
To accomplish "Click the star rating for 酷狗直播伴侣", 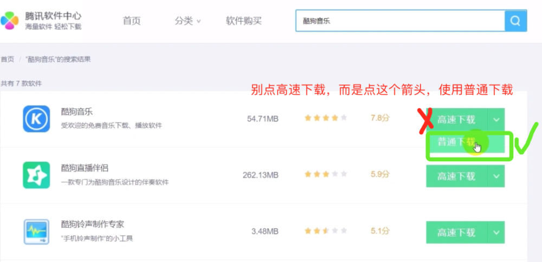I will 326,174.
